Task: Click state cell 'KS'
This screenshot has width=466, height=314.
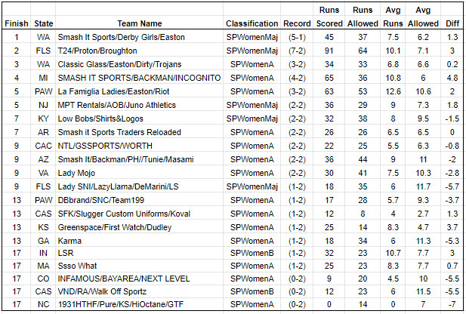Action: pyautogui.click(x=43, y=227)
